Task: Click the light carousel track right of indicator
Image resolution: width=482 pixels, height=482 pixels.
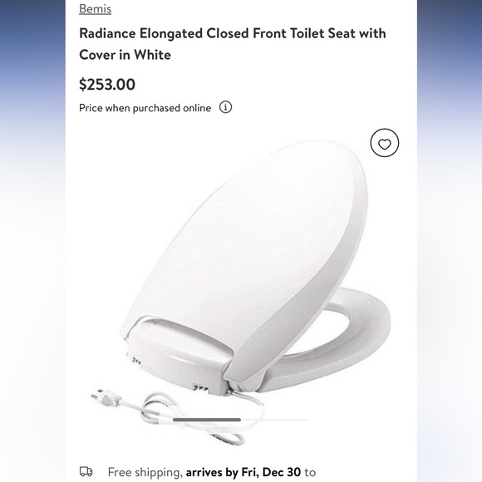Action: [x=274, y=420]
